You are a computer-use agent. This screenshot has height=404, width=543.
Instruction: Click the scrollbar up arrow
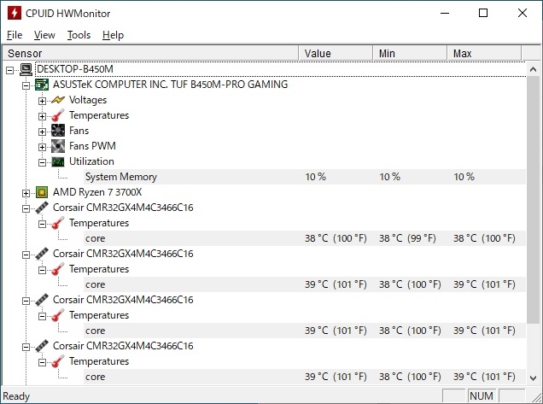click(534, 69)
